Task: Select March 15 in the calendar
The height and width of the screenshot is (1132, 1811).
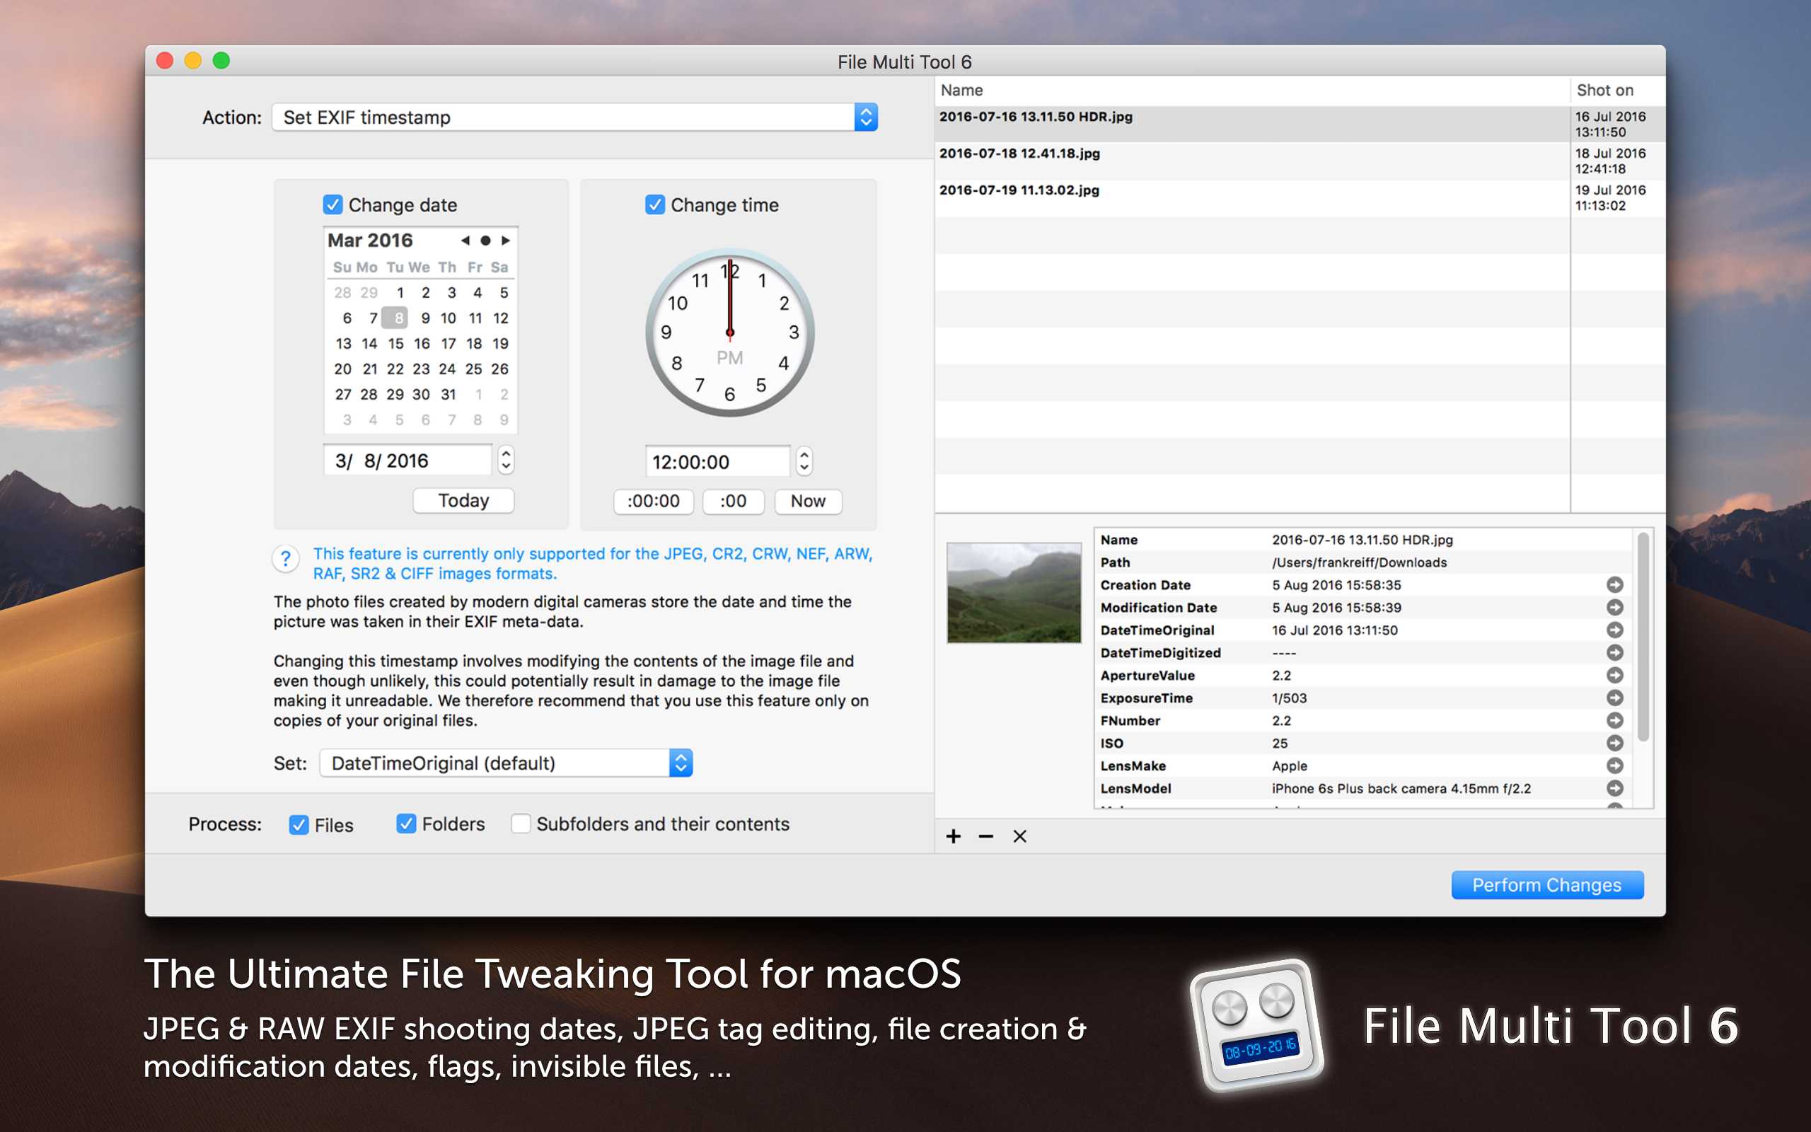Action: pyautogui.click(x=395, y=344)
